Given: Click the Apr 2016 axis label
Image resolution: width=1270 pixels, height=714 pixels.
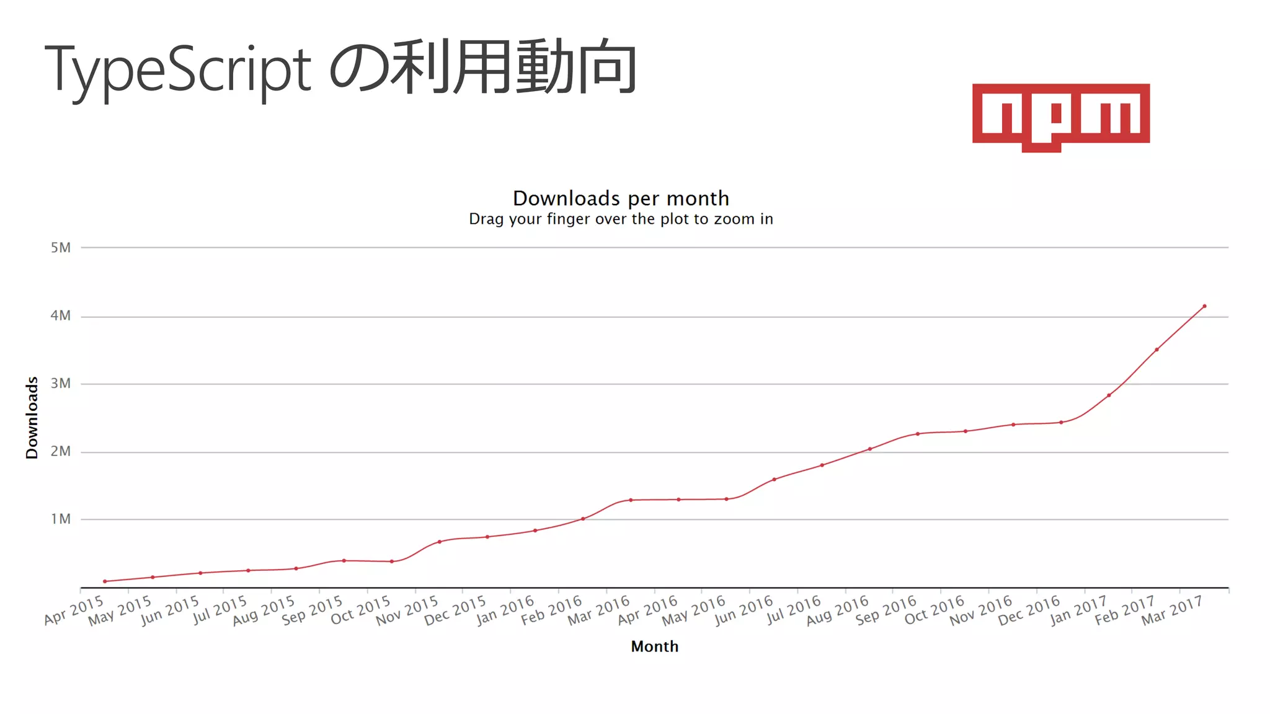Looking at the screenshot, I should [647, 610].
